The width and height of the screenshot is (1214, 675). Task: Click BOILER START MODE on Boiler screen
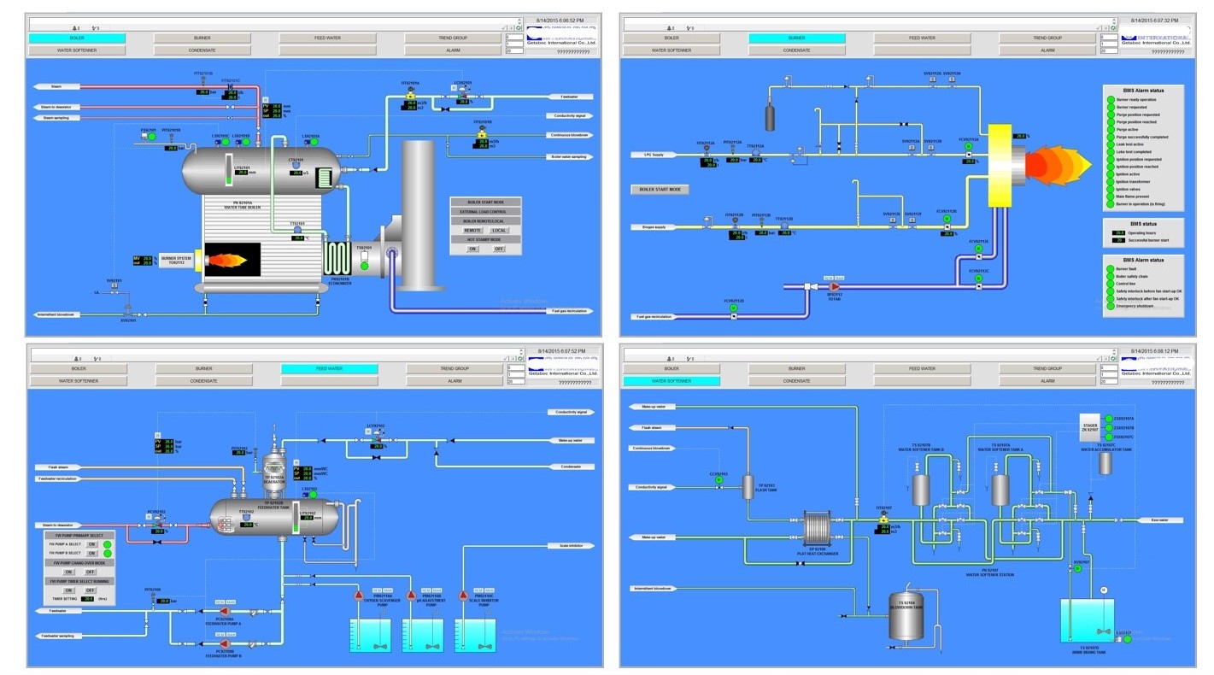pos(485,202)
